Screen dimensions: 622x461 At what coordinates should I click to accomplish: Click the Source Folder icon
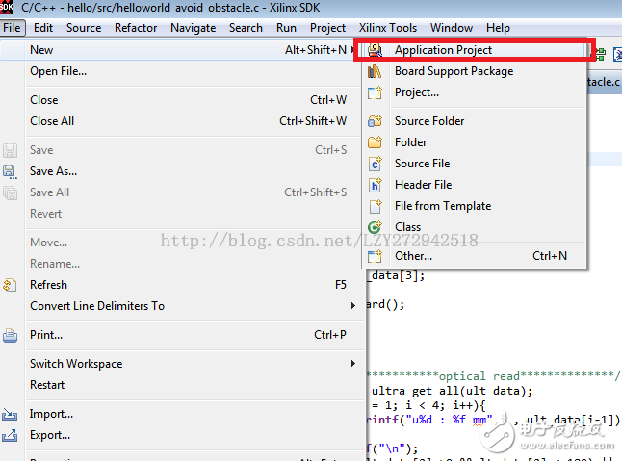pos(376,121)
